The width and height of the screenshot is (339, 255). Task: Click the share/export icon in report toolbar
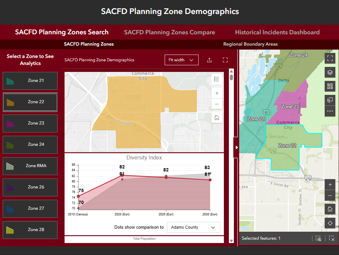coord(210,60)
